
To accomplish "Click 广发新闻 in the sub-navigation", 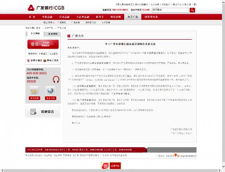I will (76, 23).
